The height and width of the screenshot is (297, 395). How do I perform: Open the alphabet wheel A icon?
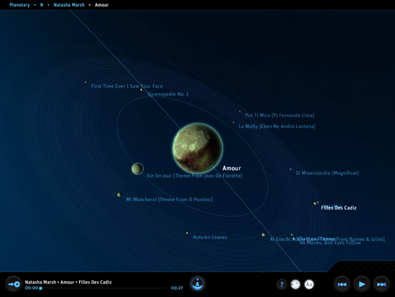(197, 284)
